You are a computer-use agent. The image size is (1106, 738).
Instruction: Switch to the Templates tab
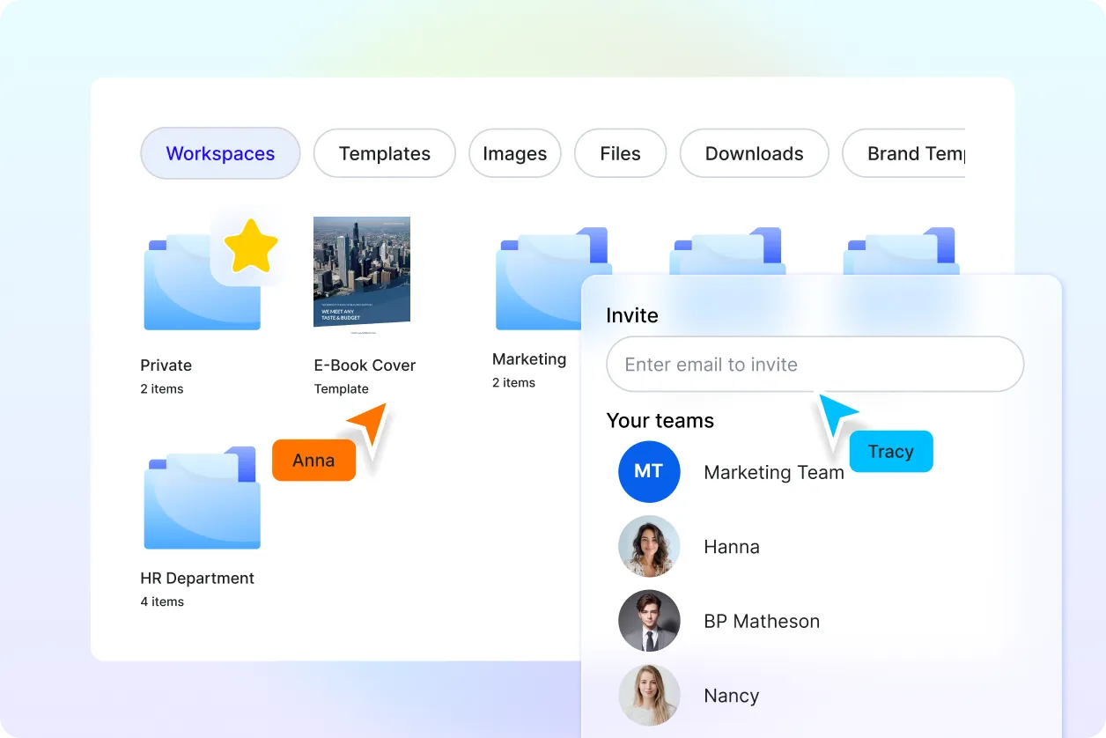tap(384, 153)
